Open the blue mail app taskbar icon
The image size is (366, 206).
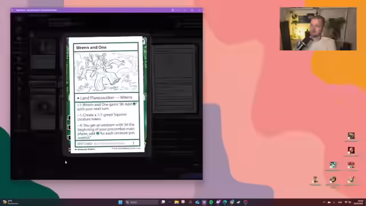[197, 202]
